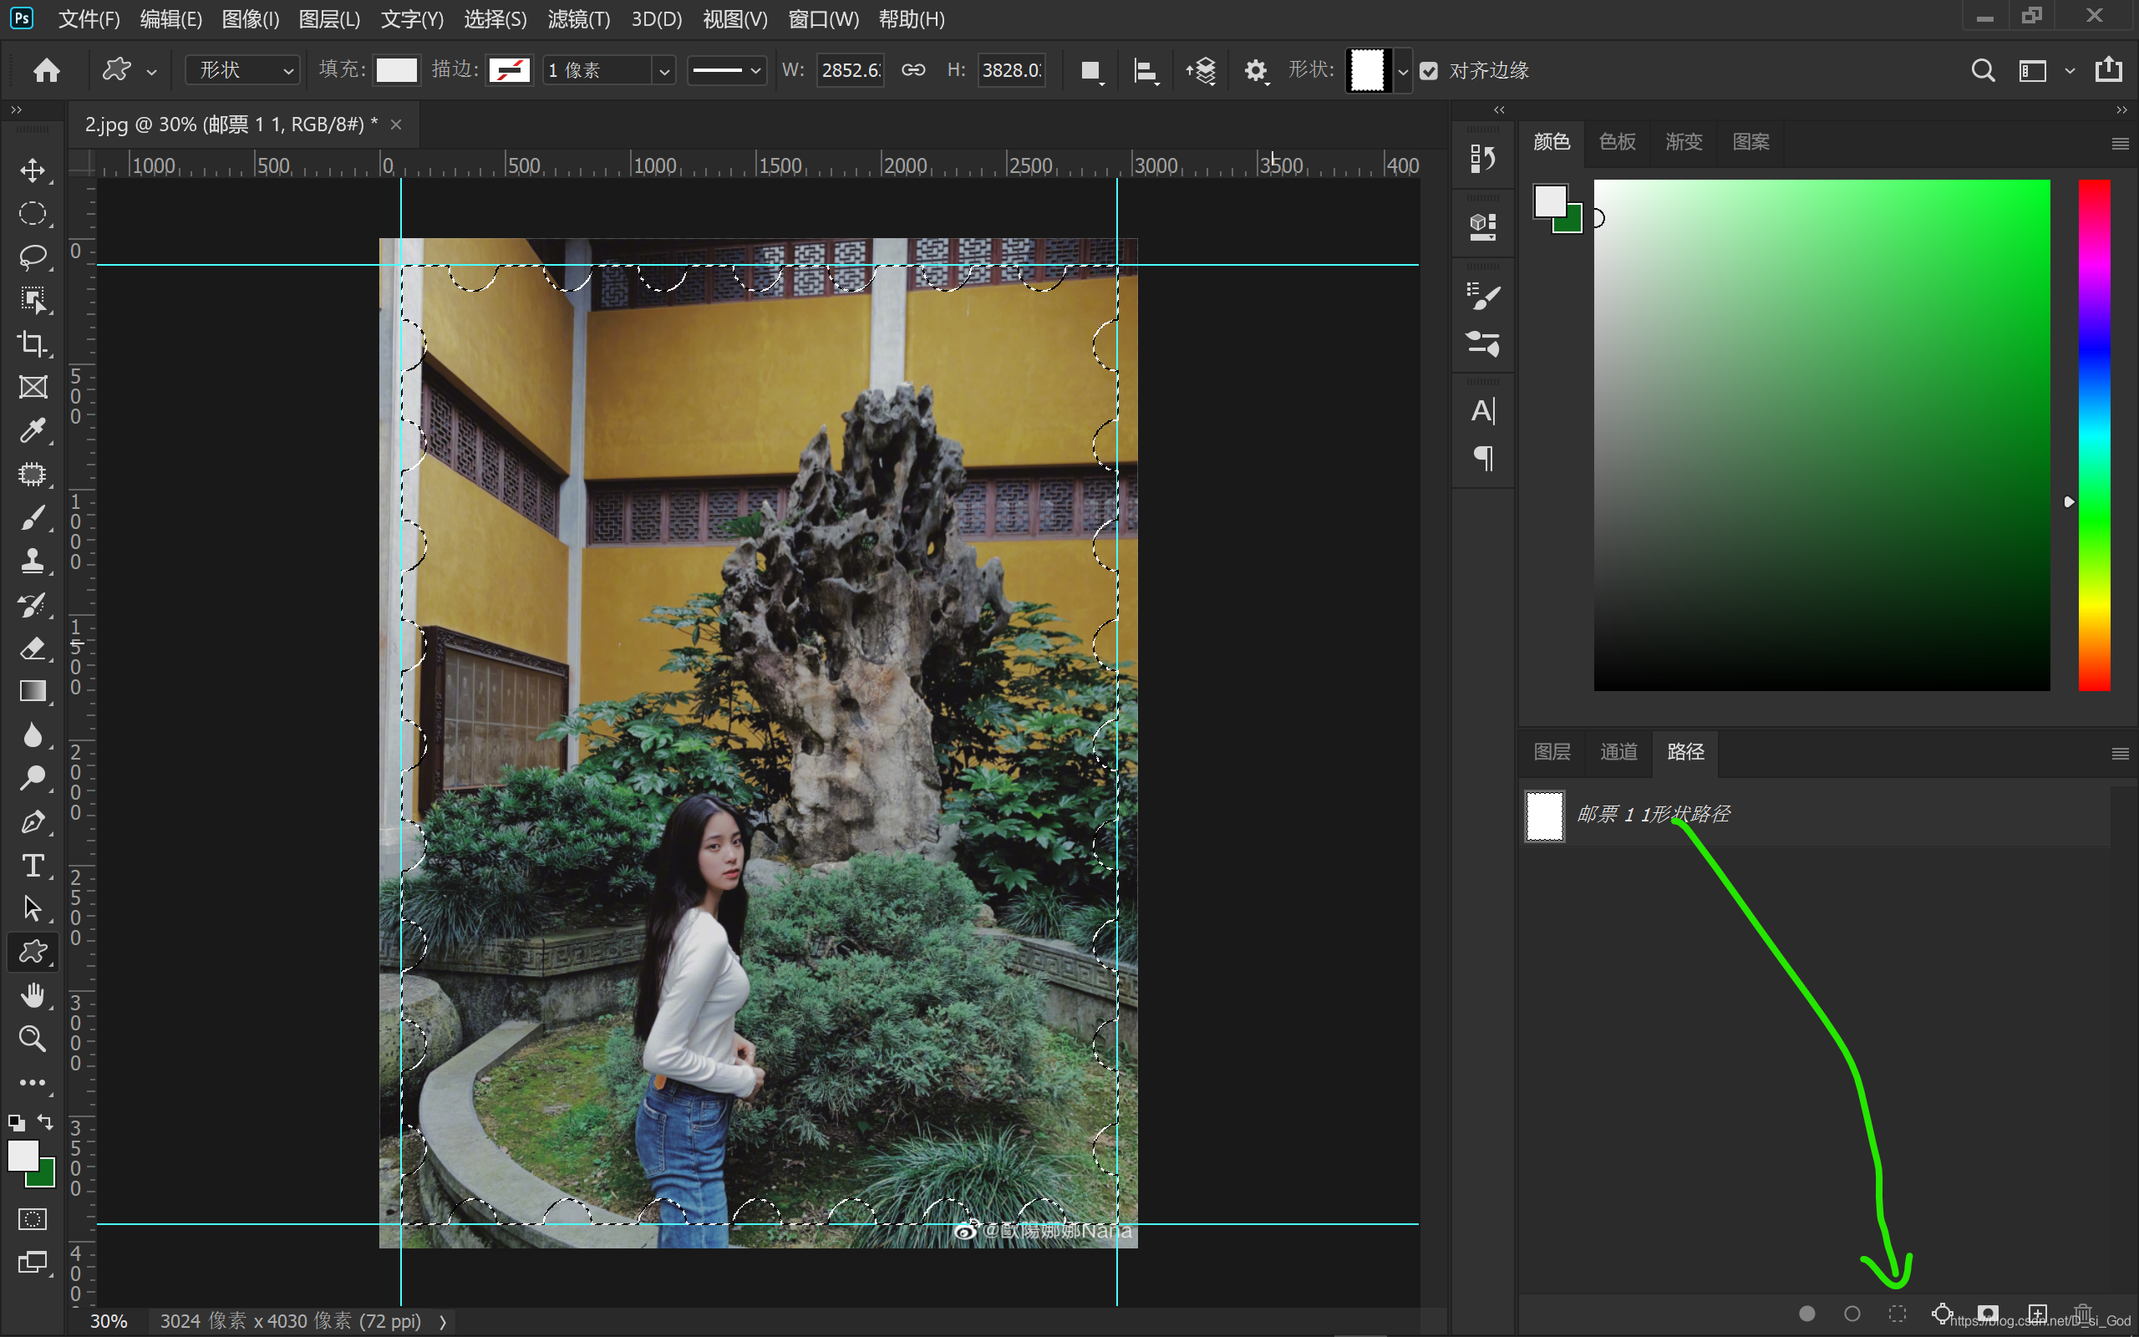
Task: Select the Custom Shape tool
Action: point(33,952)
